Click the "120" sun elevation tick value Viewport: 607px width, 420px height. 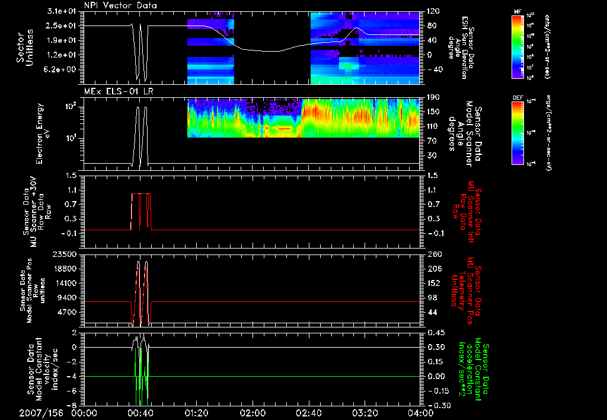point(433,11)
